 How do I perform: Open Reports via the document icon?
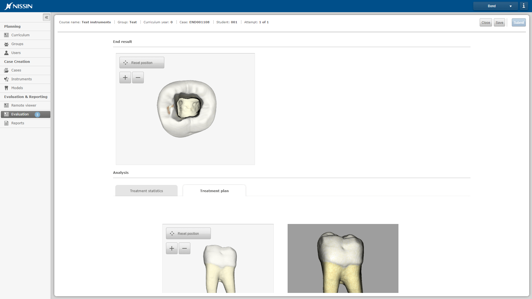pos(6,123)
